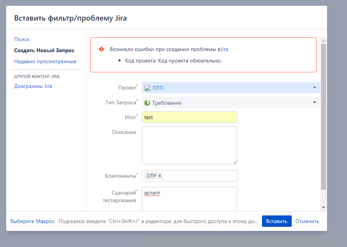The width and height of the screenshot is (347, 247).
Task: Click the Сценарий тестирования text area
Action: [190, 199]
